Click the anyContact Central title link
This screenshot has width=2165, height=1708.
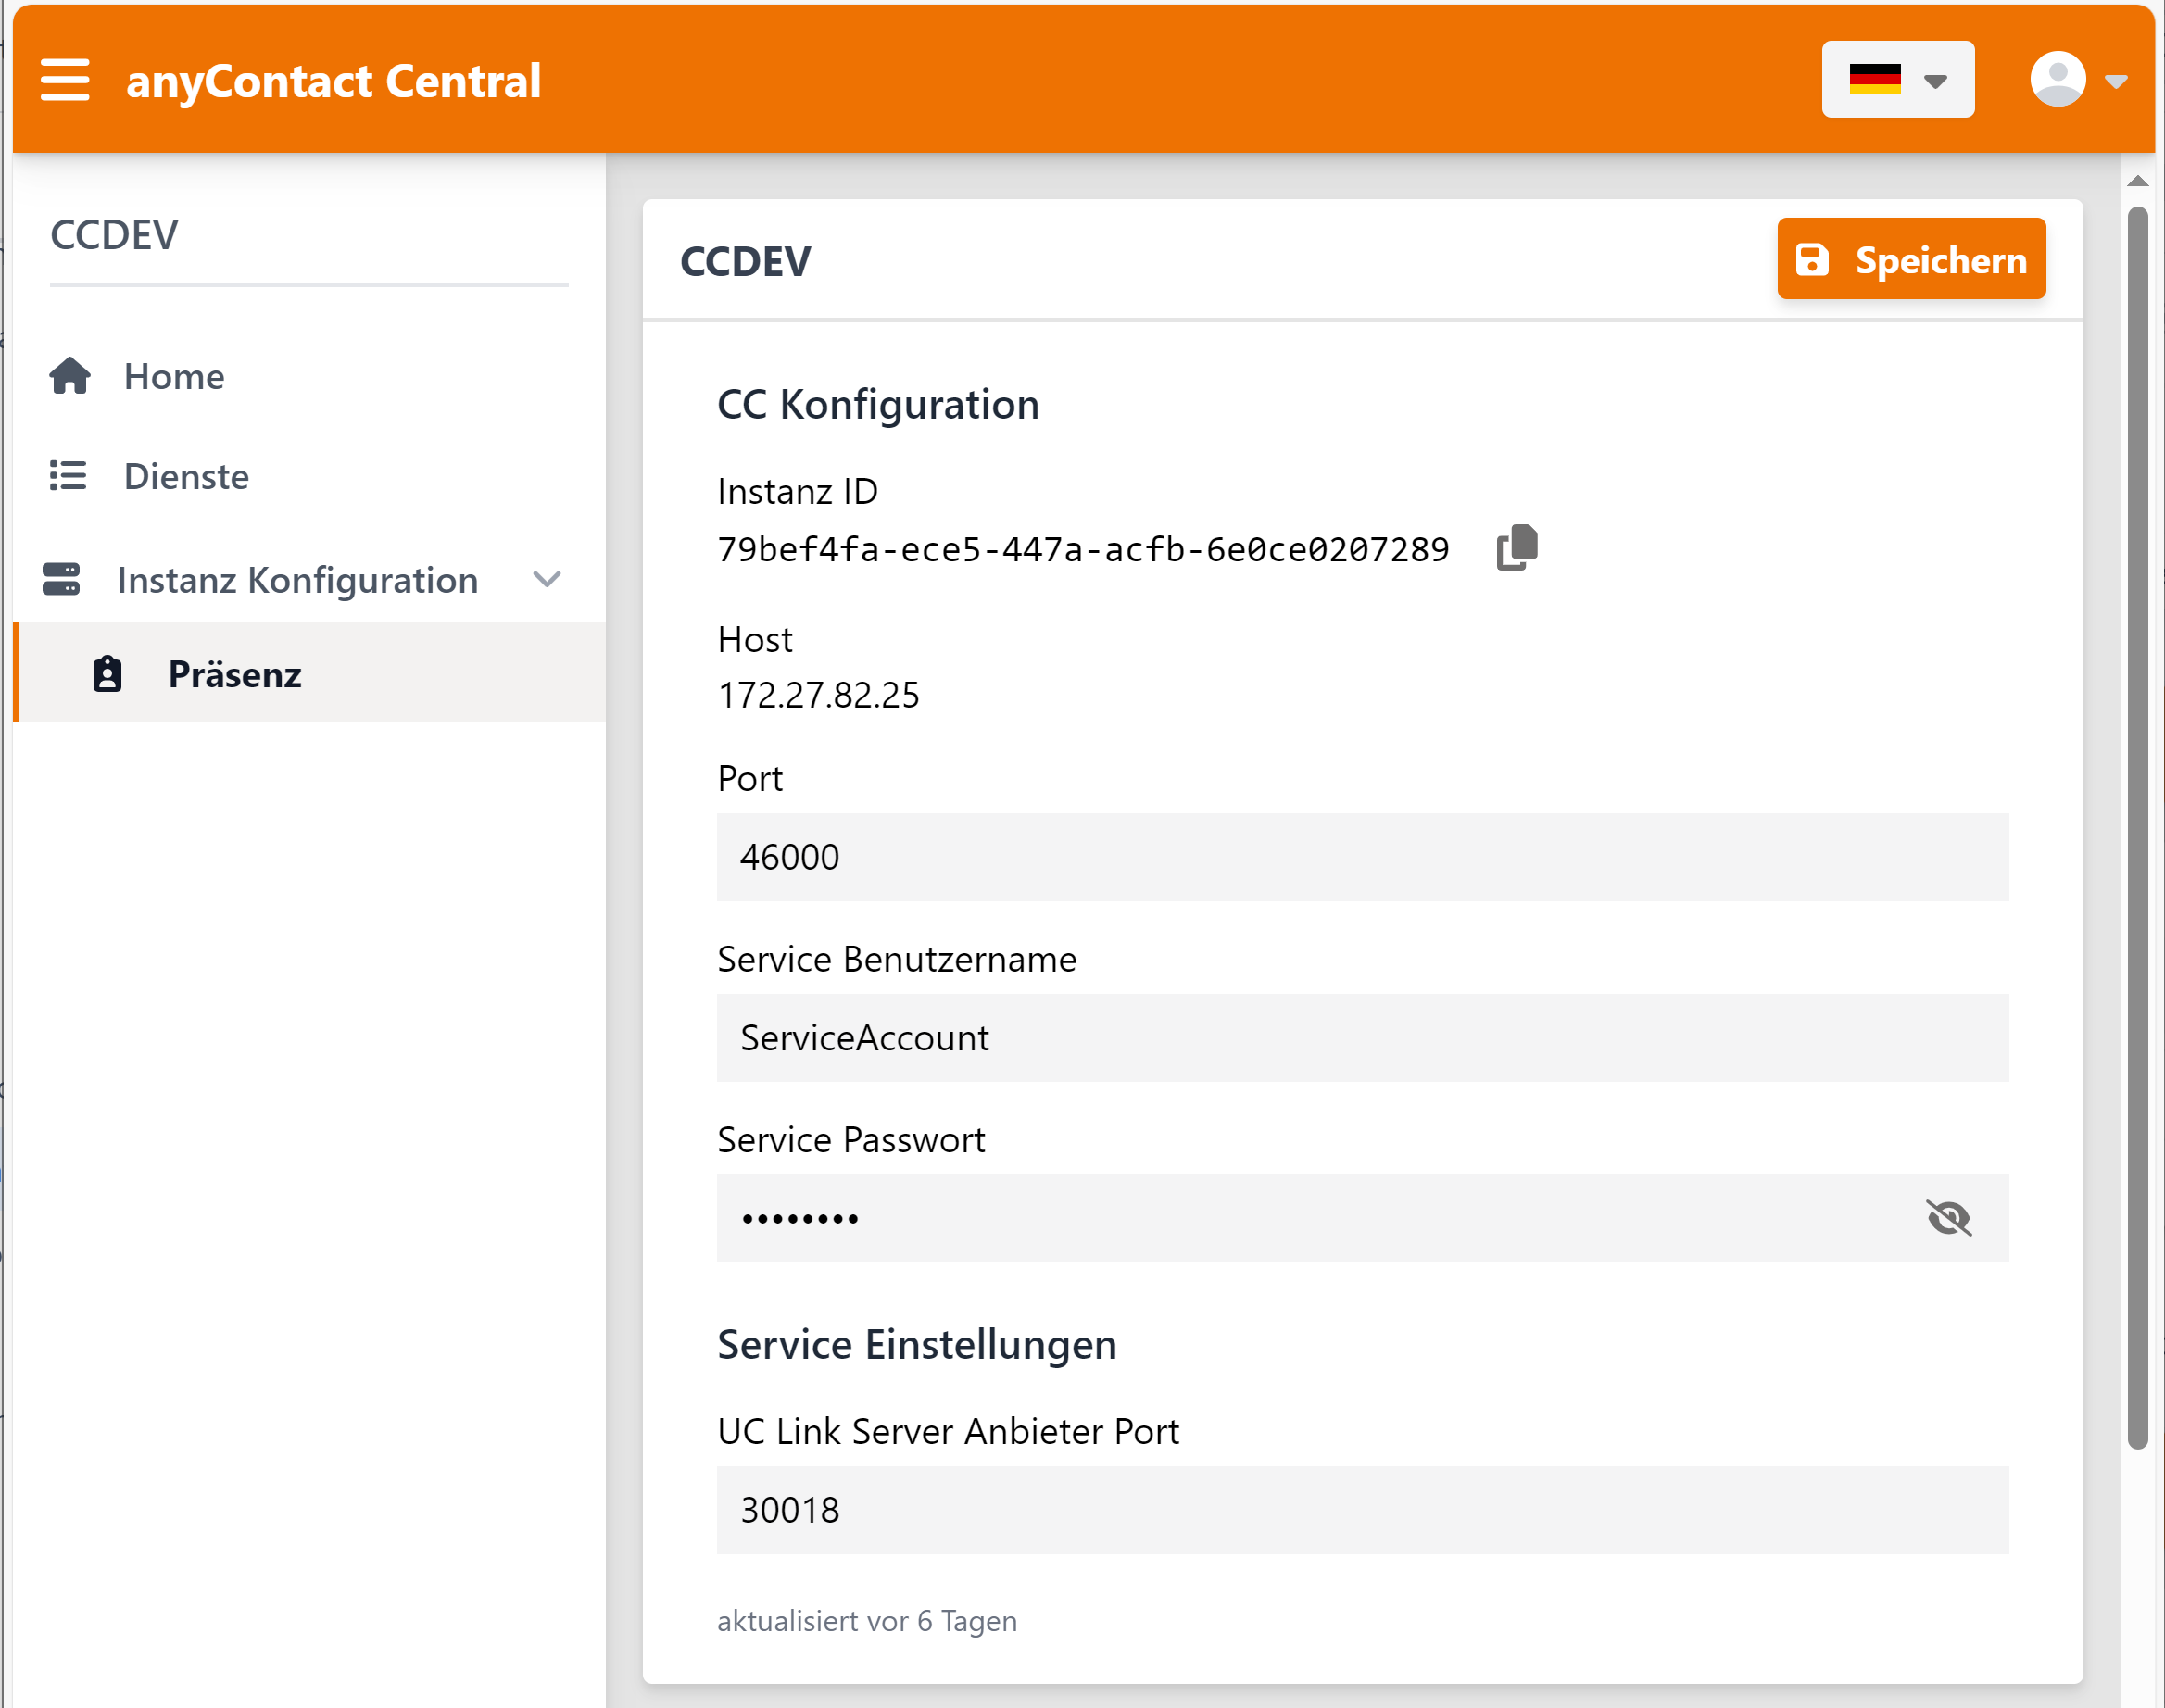pyautogui.click(x=333, y=81)
